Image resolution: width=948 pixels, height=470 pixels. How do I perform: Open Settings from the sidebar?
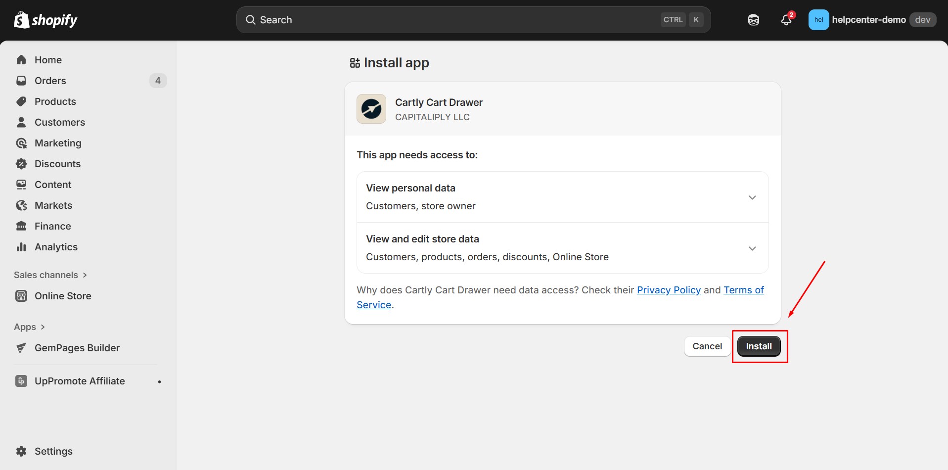(x=53, y=451)
